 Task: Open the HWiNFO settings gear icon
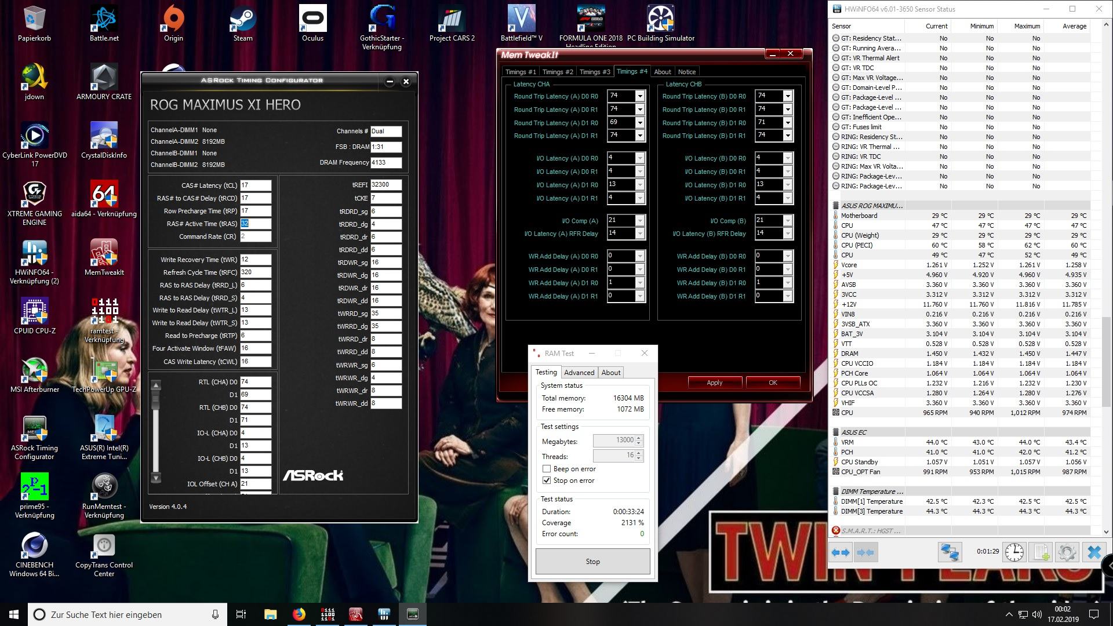pos(1067,552)
